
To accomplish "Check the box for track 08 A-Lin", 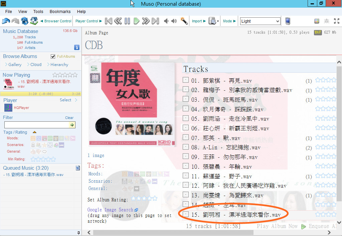I will [x=186, y=147].
